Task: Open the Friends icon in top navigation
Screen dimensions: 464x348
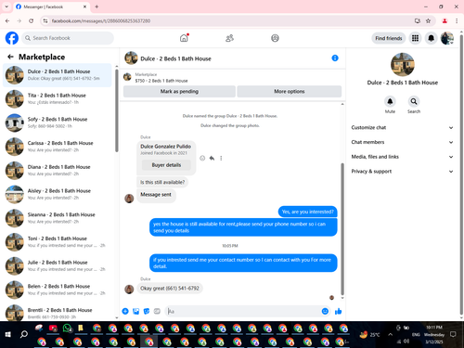Action: (x=229, y=38)
